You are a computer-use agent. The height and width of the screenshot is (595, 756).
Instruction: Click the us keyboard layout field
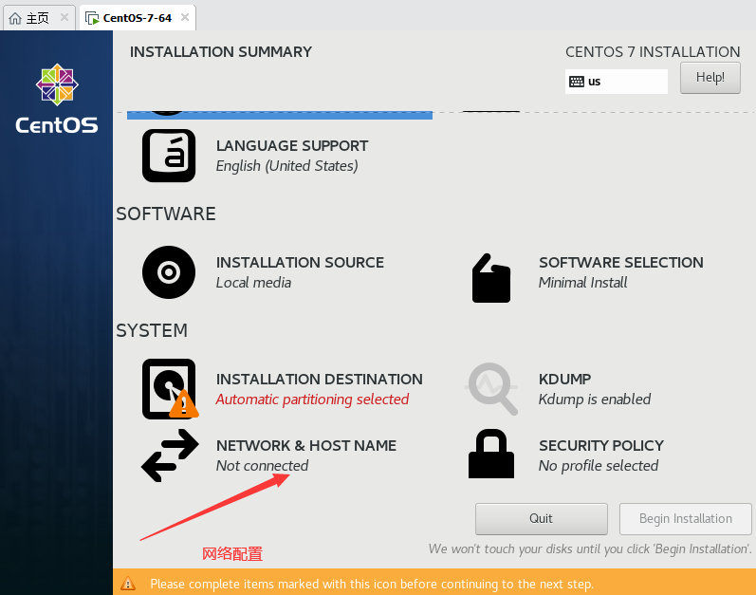[617, 82]
